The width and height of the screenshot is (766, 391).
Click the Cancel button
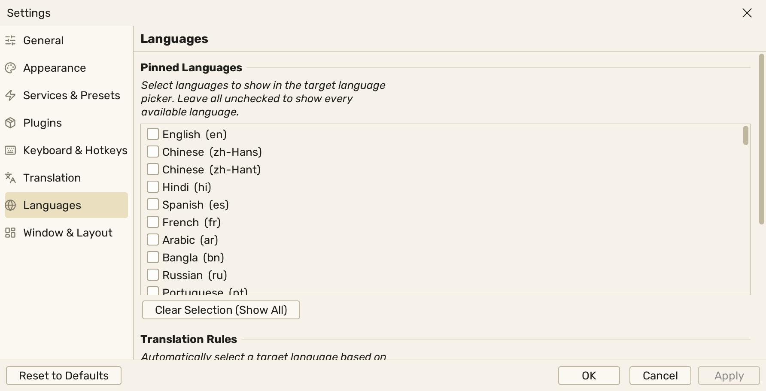coord(660,376)
